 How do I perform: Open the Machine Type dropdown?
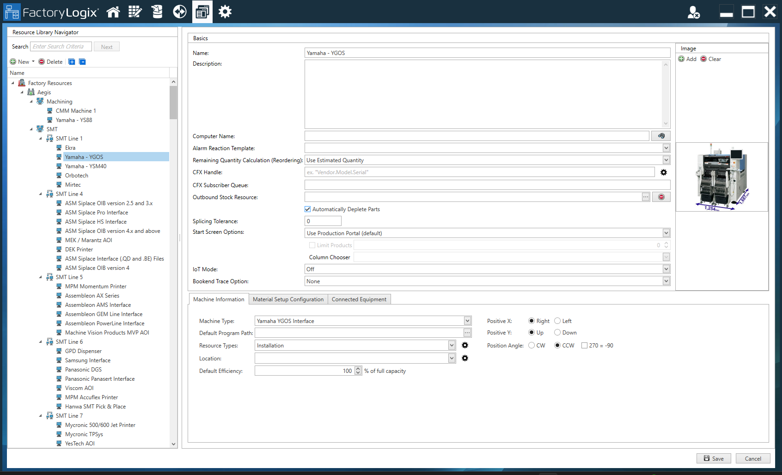point(467,321)
